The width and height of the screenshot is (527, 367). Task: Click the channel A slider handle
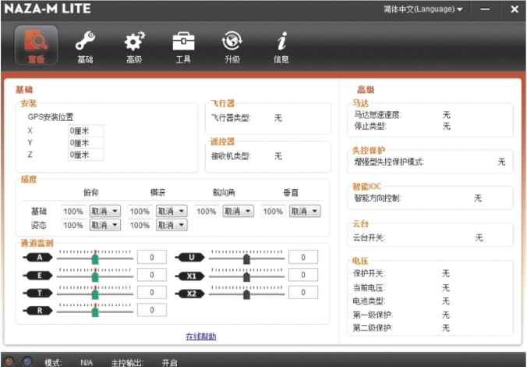[95, 258]
